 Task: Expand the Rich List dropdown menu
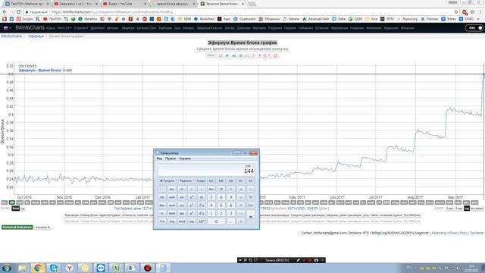click(x=64, y=28)
